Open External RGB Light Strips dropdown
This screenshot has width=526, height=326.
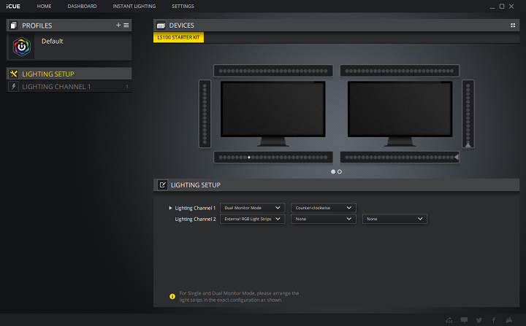click(252, 219)
